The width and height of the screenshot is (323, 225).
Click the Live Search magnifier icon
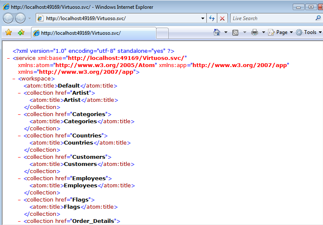point(318,18)
